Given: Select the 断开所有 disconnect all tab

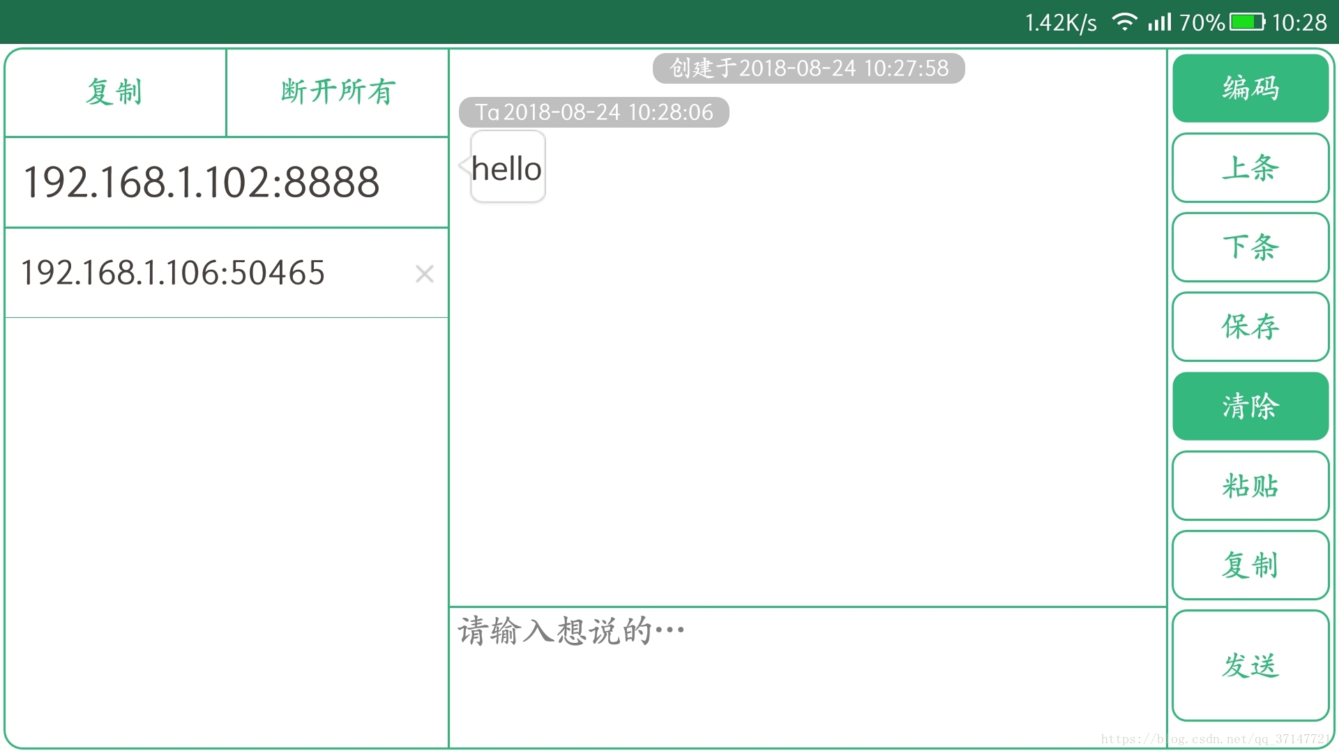Looking at the screenshot, I should (x=338, y=92).
